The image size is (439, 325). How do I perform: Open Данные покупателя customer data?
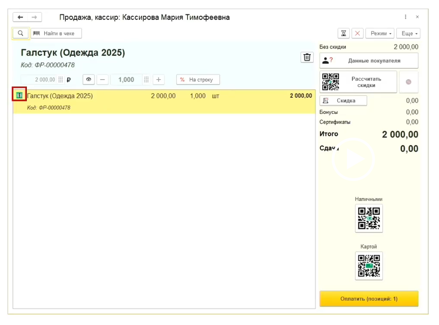(369, 61)
